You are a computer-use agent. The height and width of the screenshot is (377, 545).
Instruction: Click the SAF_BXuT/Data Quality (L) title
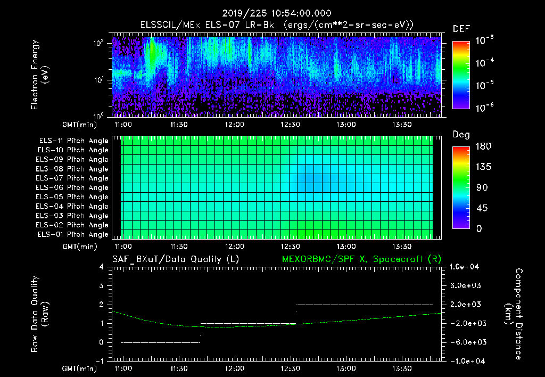coord(176,259)
